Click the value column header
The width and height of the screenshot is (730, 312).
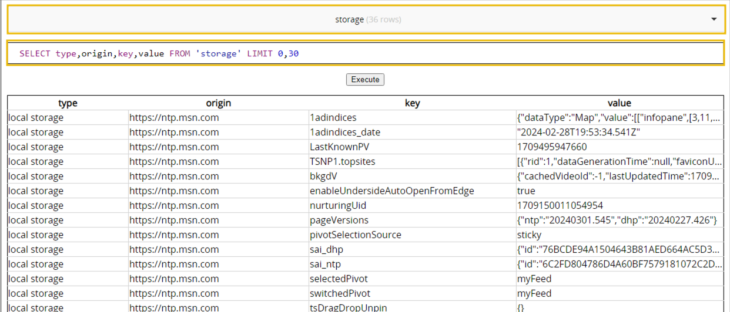[x=620, y=103]
